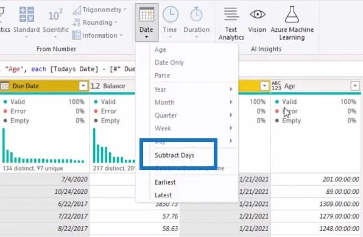Select the Balance column header

tap(112, 86)
